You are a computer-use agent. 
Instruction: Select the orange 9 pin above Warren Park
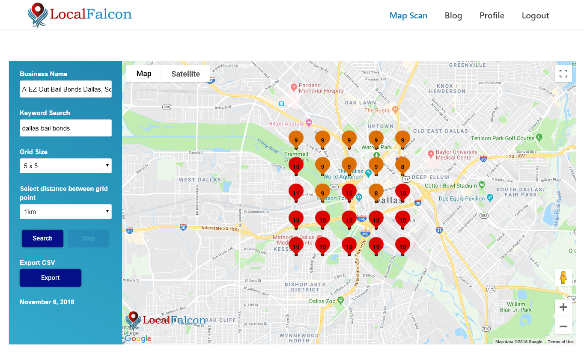(376, 139)
